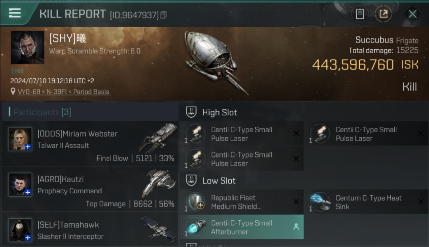
Task: Click the clipboard report icon
Action: coord(360,14)
